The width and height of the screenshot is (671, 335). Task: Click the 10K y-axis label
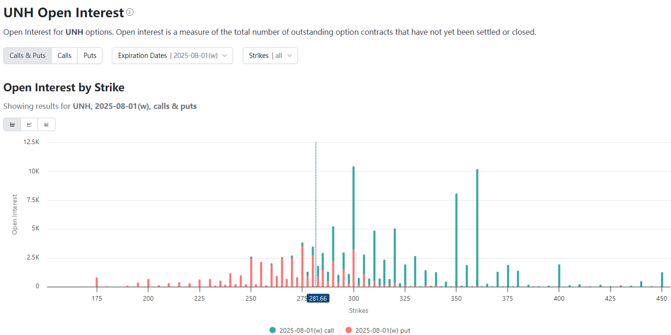34,171
